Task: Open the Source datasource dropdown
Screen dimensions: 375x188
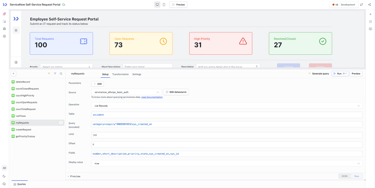Action: click(x=126, y=92)
